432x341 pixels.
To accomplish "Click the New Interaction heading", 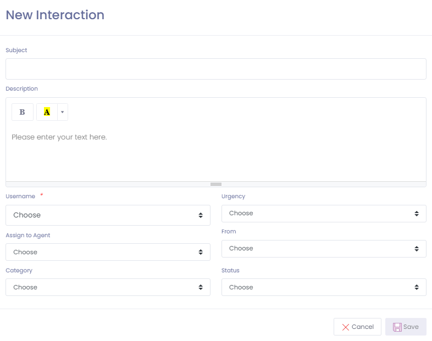I will (55, 15).
